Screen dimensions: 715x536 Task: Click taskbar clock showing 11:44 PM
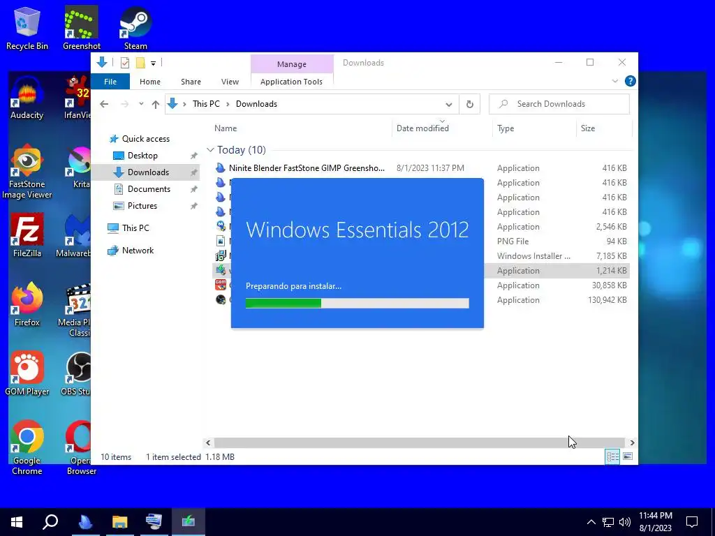tap(655, 522)
